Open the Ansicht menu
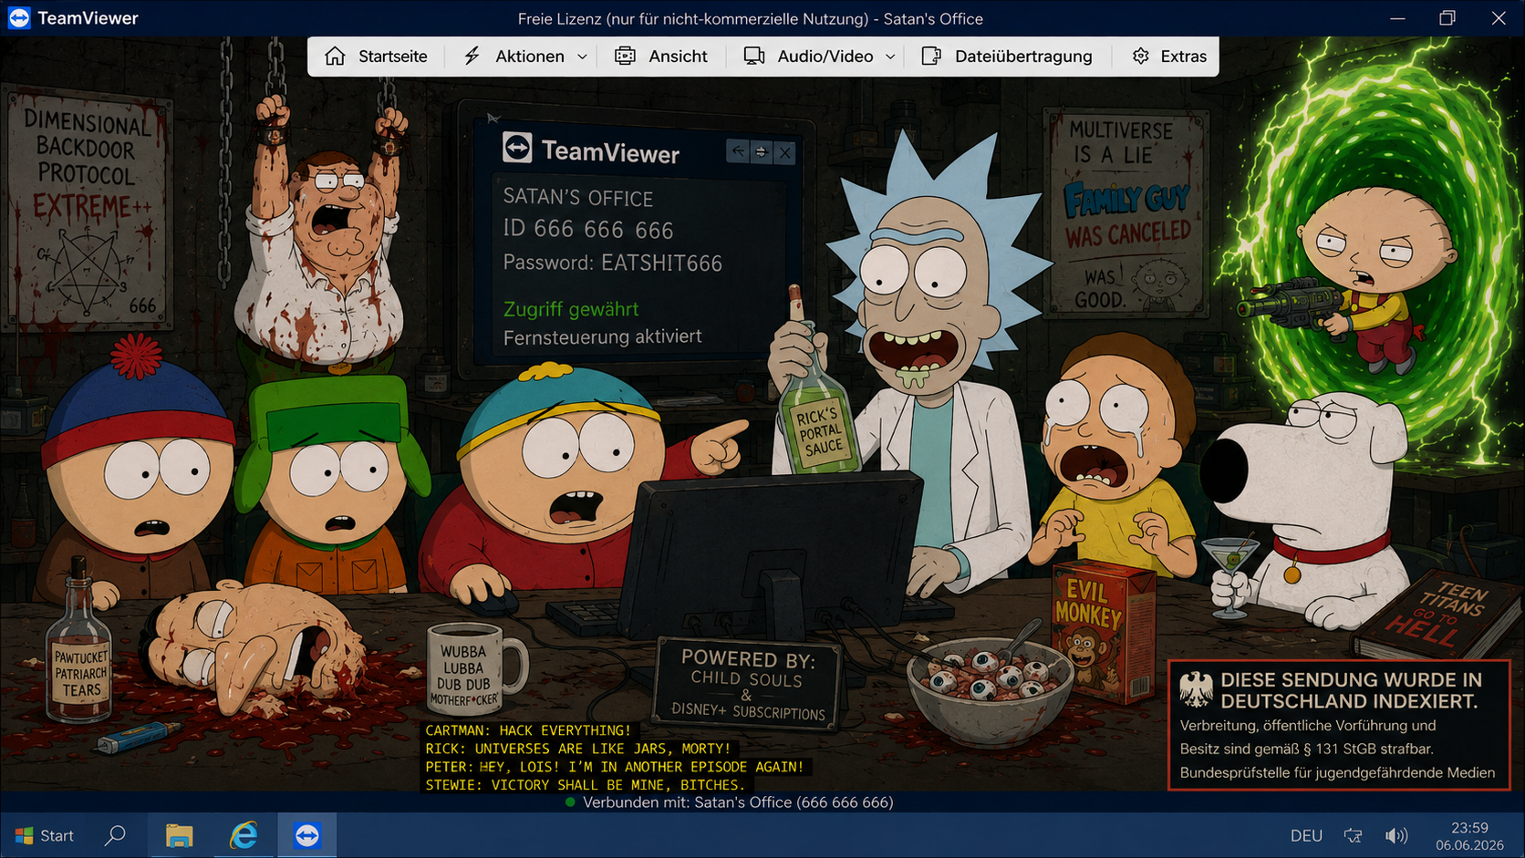The width and height of the screenshot is (1525, 858). 661,56
